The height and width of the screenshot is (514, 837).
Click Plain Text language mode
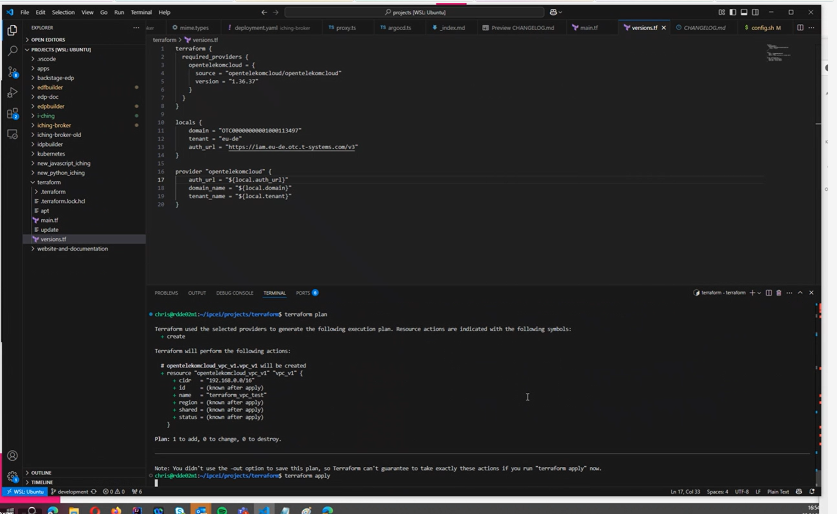(778, 492)
